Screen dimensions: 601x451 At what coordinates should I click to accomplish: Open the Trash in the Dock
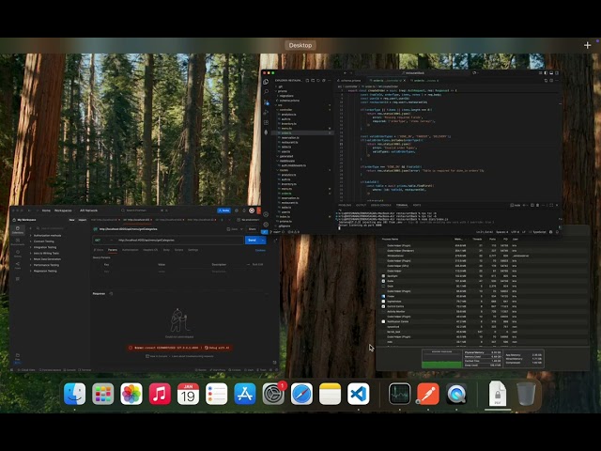click(x=527, y=395)
